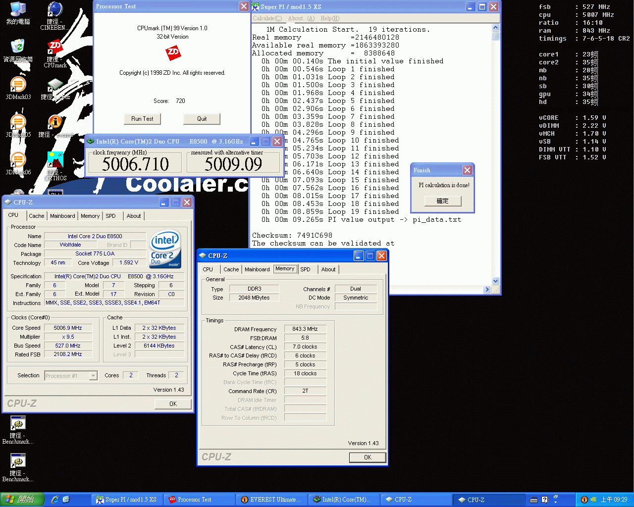Image resolution: width=634 pixels, height=507 pixels.
Task: Click the Intel Core 2 Duo logo
Action: [x=165, y=249]
